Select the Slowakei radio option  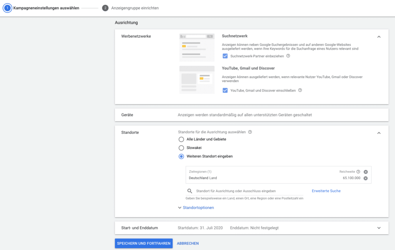click(x=181, y=148)
